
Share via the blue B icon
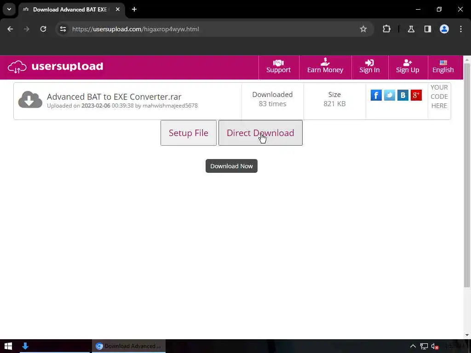tap(403, 95)
